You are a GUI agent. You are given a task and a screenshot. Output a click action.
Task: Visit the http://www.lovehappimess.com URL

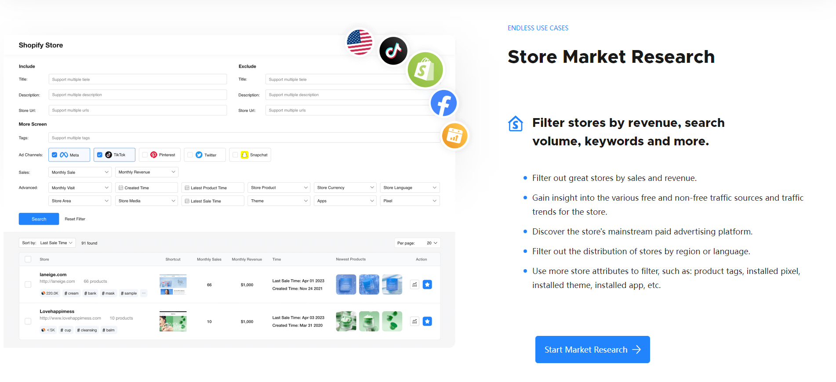pos(70,318)
